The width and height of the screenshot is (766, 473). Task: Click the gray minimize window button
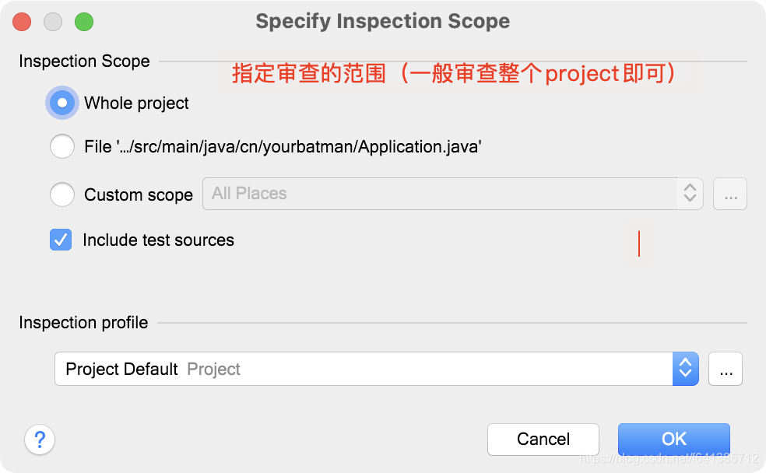[x=53, y=22]
